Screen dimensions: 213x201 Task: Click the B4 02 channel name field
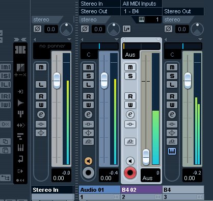(x=141, y=190)
